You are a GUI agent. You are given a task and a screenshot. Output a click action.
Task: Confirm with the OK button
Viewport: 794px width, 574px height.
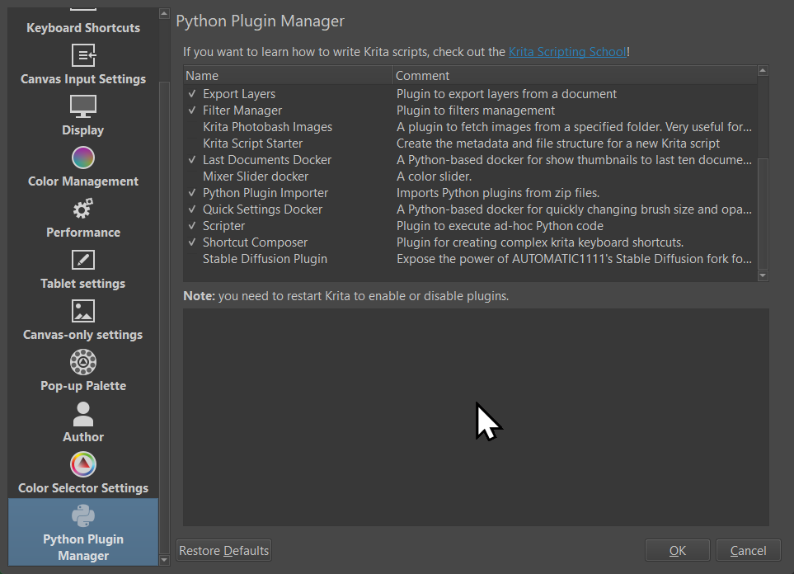click(677, 550)
